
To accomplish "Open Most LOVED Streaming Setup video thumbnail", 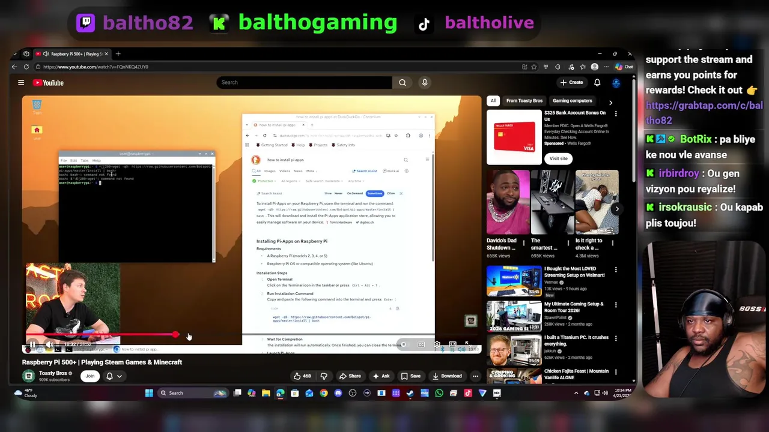I will coord(514,281).
